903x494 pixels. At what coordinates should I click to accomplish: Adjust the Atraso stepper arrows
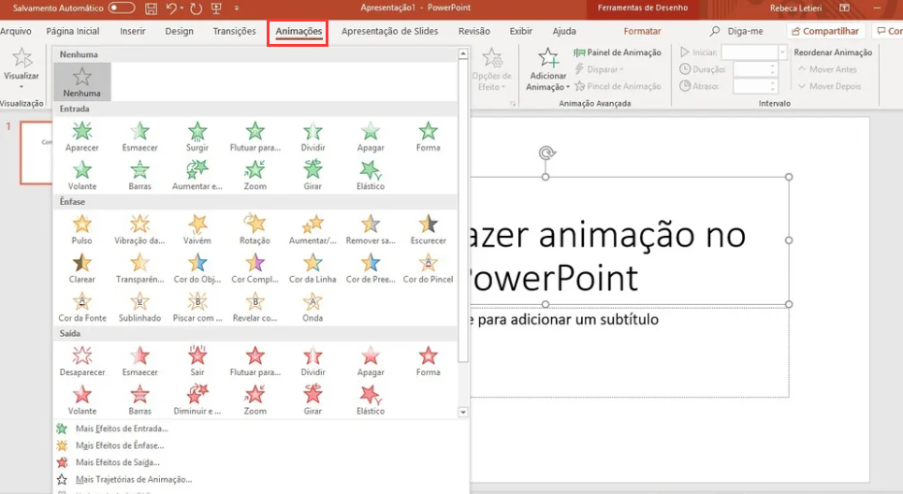(x=772, y=86)
